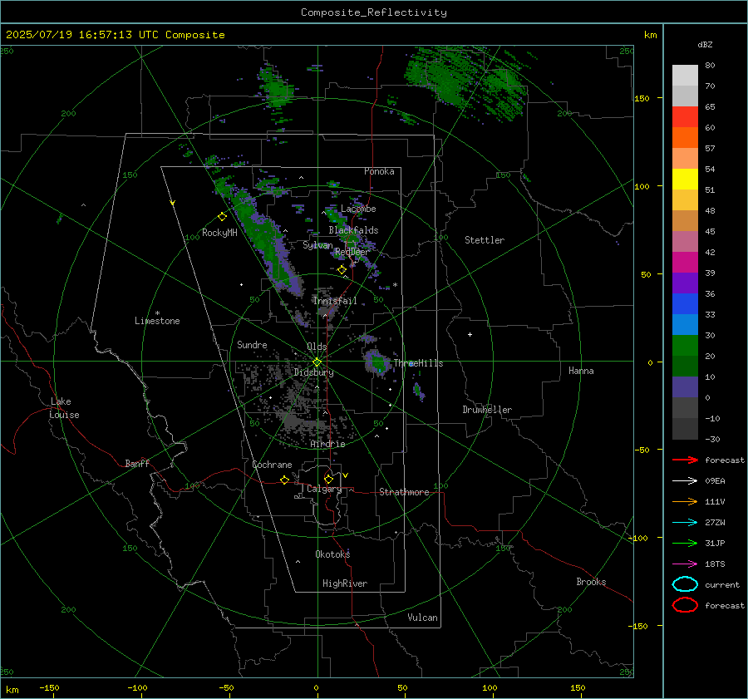Click the Stettler label
The width and height of the screenshot is (748, 699).
pyautogui.click(x=485, y=240)
